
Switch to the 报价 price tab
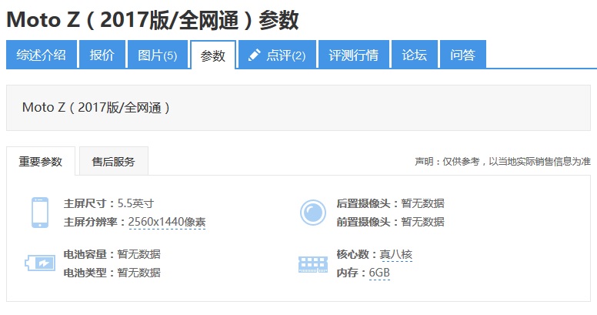(102, 55)
